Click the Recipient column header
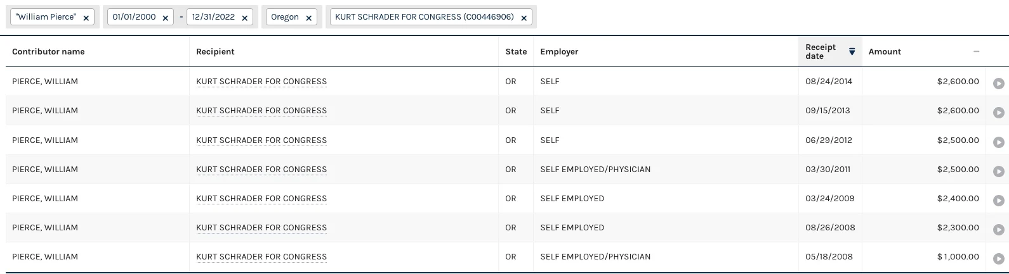Screen dimensions: 1009x274 [215, 52]
